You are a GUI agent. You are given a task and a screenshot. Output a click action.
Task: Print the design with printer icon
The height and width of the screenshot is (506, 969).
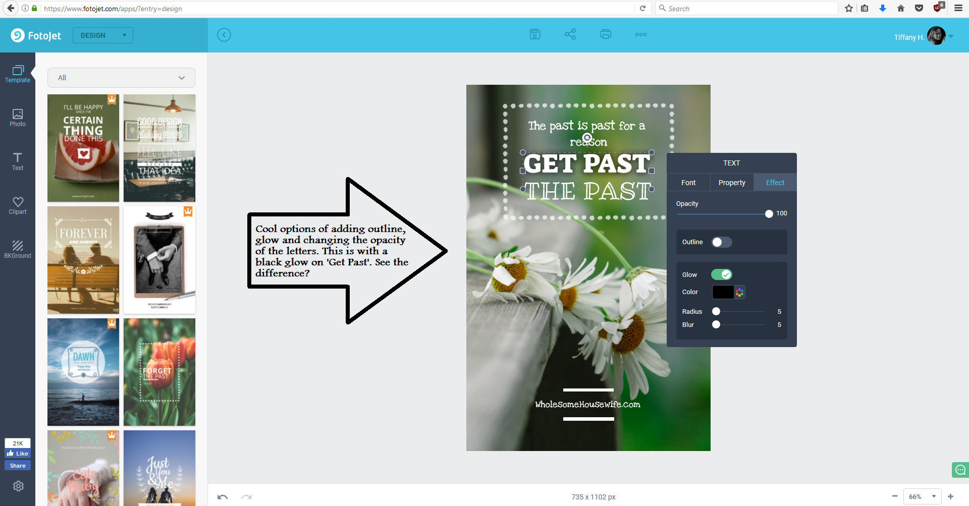click(x=606, y=34)
